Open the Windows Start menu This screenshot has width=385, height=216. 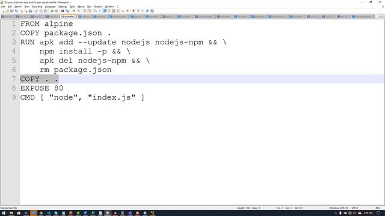pyautogui.click(x=4, y=213)
